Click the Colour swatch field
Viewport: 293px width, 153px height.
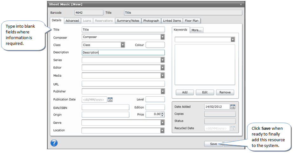pos(155,45)
